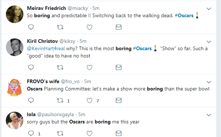Image resolution: width=221 pixels, height=137 pixels.
Task: Reply to lola's tweet with 1 reply
Action: 31,133
